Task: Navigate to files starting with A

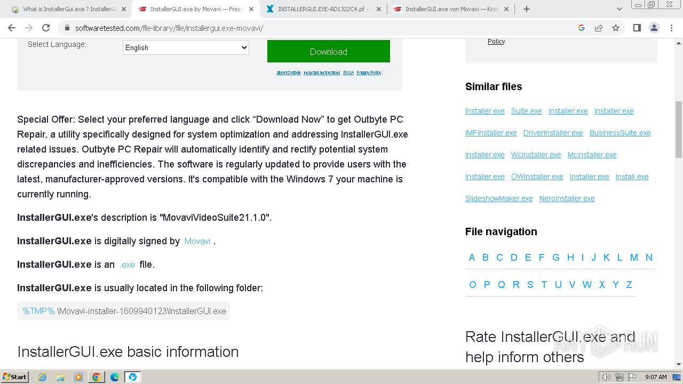Action: click(x=472, y=258)
